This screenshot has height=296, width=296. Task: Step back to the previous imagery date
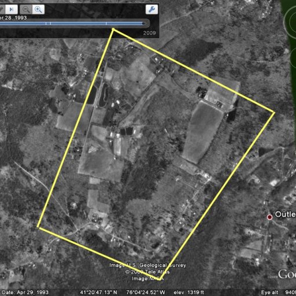click(2, 9)
